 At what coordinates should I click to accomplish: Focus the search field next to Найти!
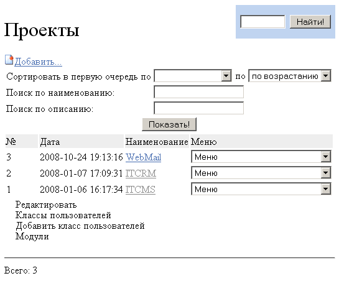262,22
